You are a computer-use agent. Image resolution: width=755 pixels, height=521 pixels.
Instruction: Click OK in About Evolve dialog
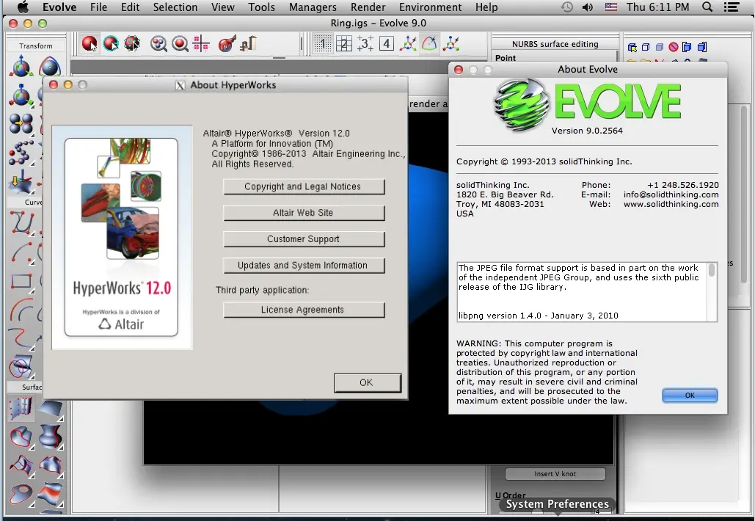point(690,396)
